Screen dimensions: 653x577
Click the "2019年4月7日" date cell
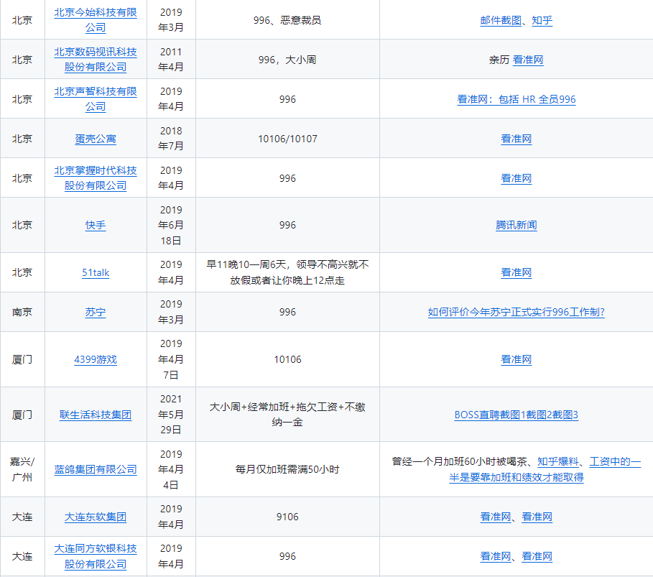(x=171, y=359)
